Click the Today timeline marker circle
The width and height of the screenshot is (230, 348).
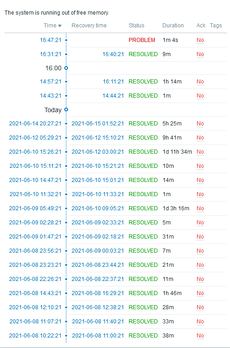point(66,109)
